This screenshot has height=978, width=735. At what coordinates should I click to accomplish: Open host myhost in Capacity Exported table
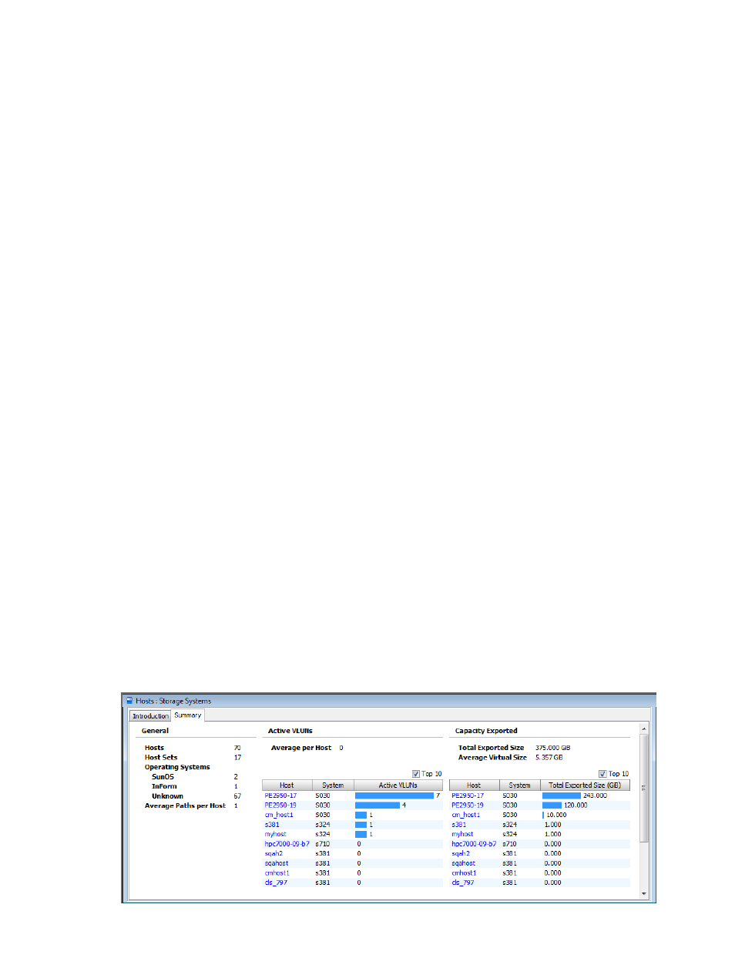point(463,834)
